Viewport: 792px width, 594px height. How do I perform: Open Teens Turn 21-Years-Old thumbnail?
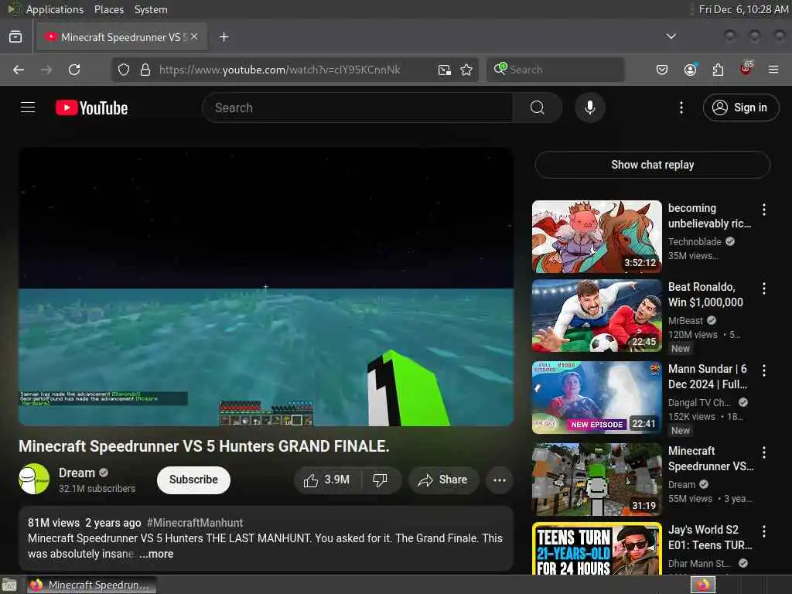pos(596,548)
